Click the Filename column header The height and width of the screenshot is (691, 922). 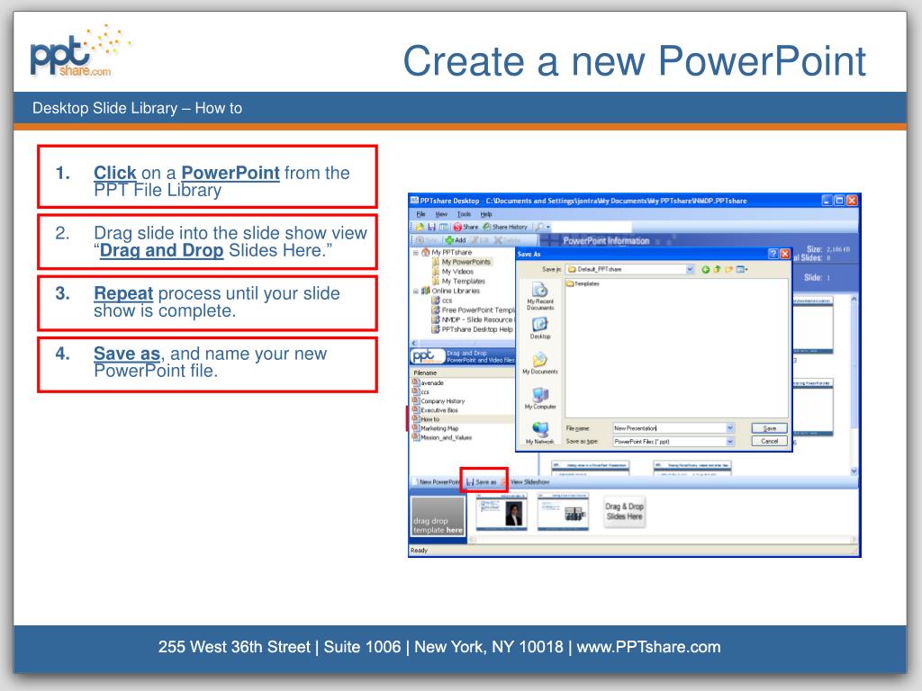click(462, 372)
